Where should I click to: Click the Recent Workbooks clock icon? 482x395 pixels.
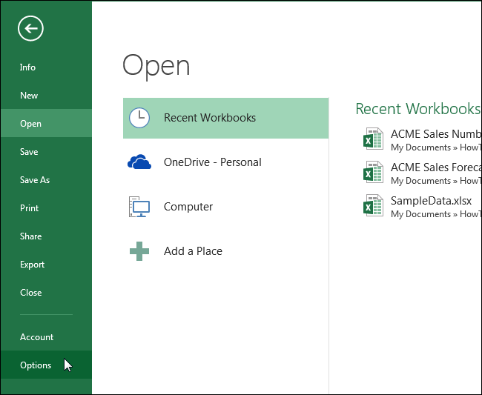click(x=139, y=118)
